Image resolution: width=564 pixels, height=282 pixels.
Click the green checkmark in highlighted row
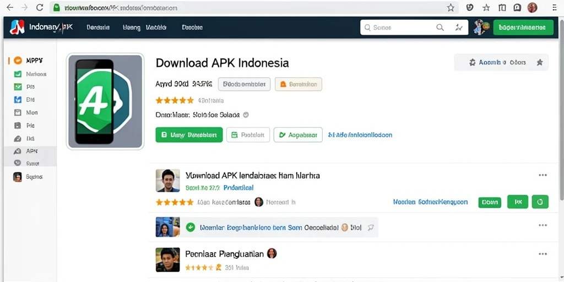pos(190,227)
